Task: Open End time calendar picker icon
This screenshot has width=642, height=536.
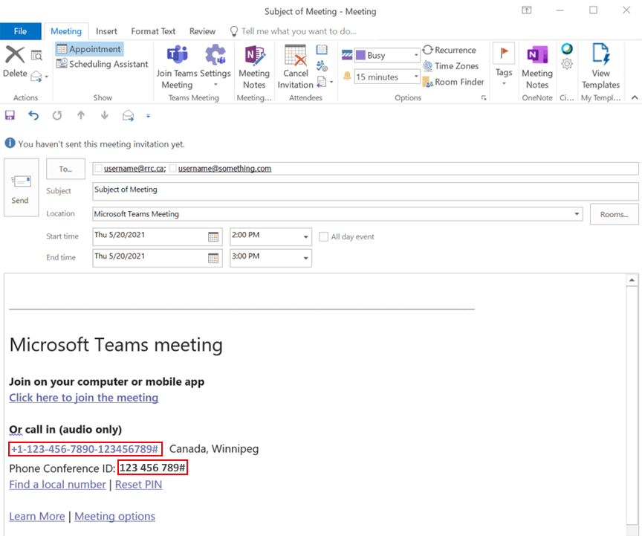Action: point(213,258)
